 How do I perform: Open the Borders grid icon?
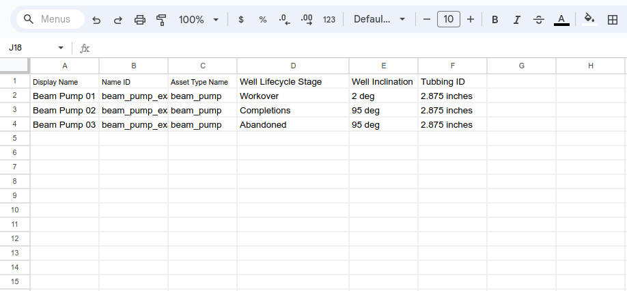pyautogui.click(x=613, y=20)
